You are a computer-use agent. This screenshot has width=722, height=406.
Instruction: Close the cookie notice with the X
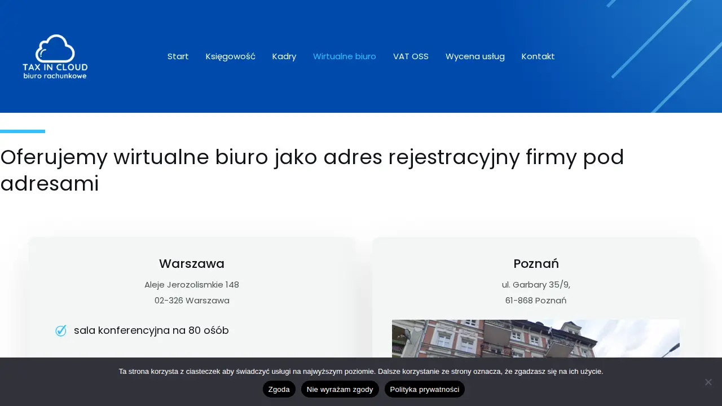(x=708, y=382)
